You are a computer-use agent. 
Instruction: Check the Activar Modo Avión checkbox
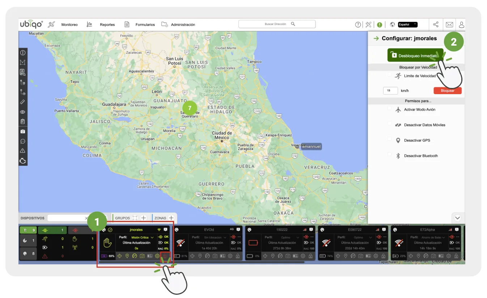389,108
